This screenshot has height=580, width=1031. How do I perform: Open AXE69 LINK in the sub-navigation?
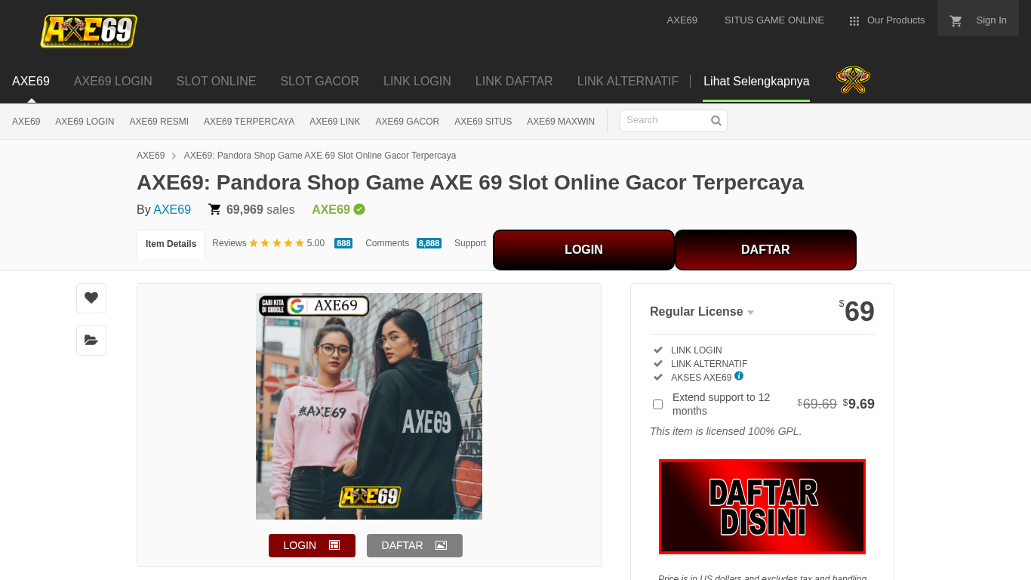pyautogui.click(x=335, y=122)
